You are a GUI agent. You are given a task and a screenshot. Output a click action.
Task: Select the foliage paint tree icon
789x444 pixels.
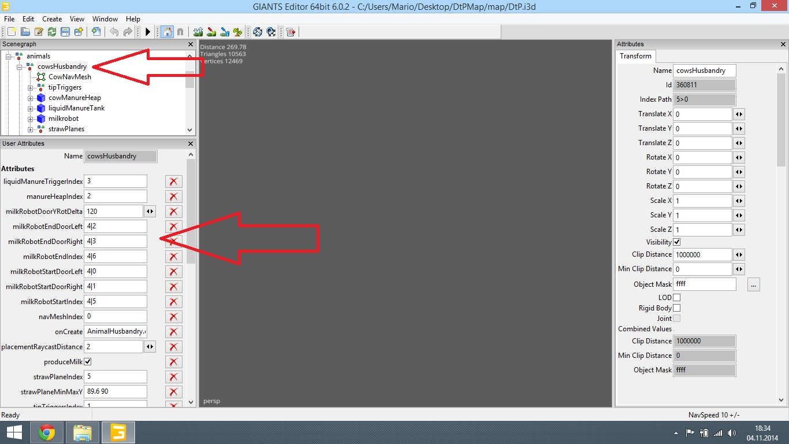237,32
